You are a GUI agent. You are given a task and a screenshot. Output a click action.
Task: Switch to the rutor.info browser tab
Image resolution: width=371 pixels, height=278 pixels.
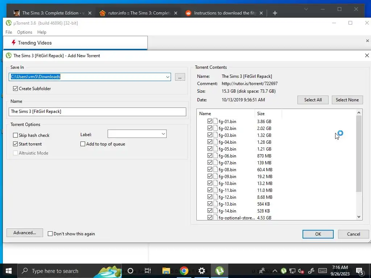click(139, 13)
